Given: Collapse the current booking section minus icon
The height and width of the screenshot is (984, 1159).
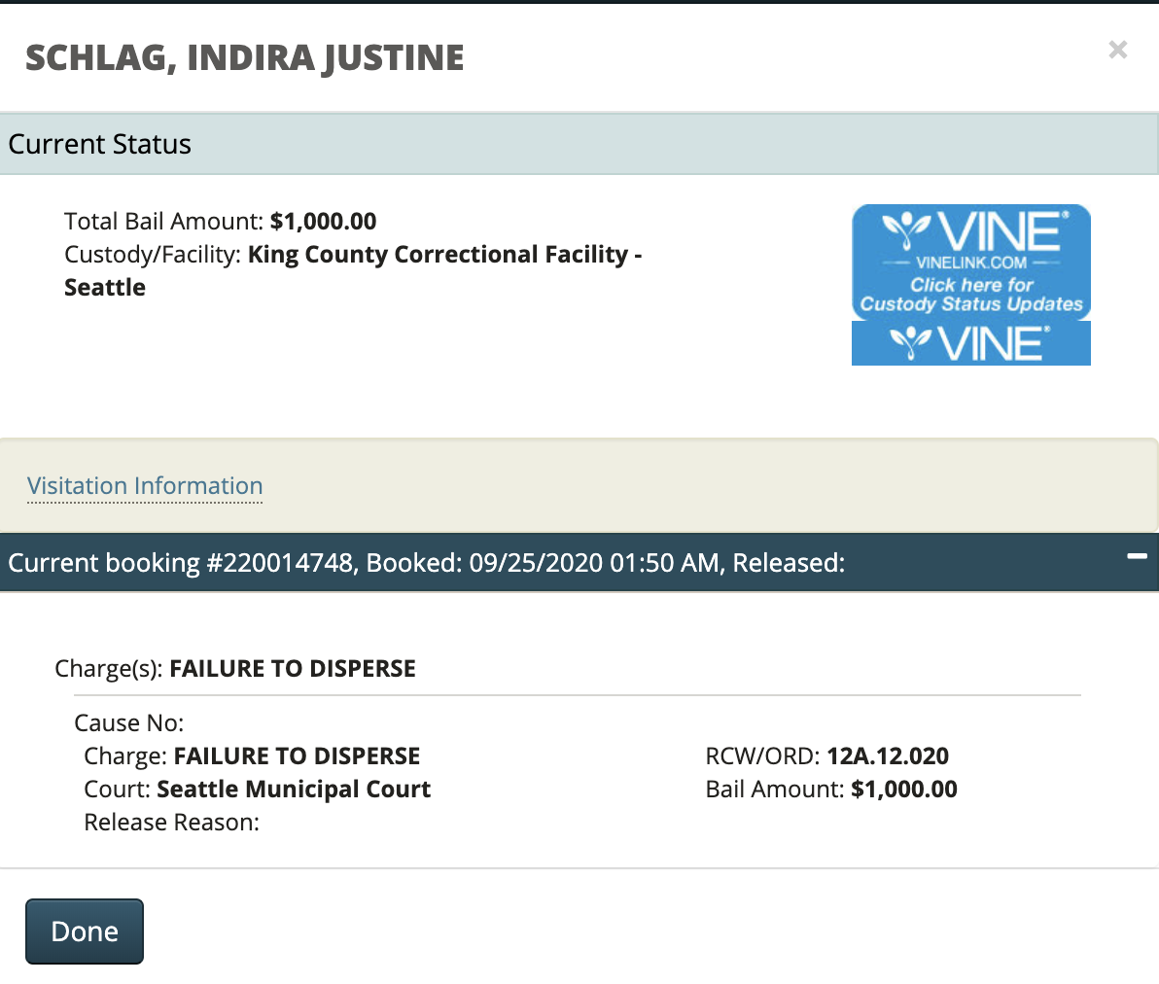Looking at the screenshot, I should [1136, 557].
